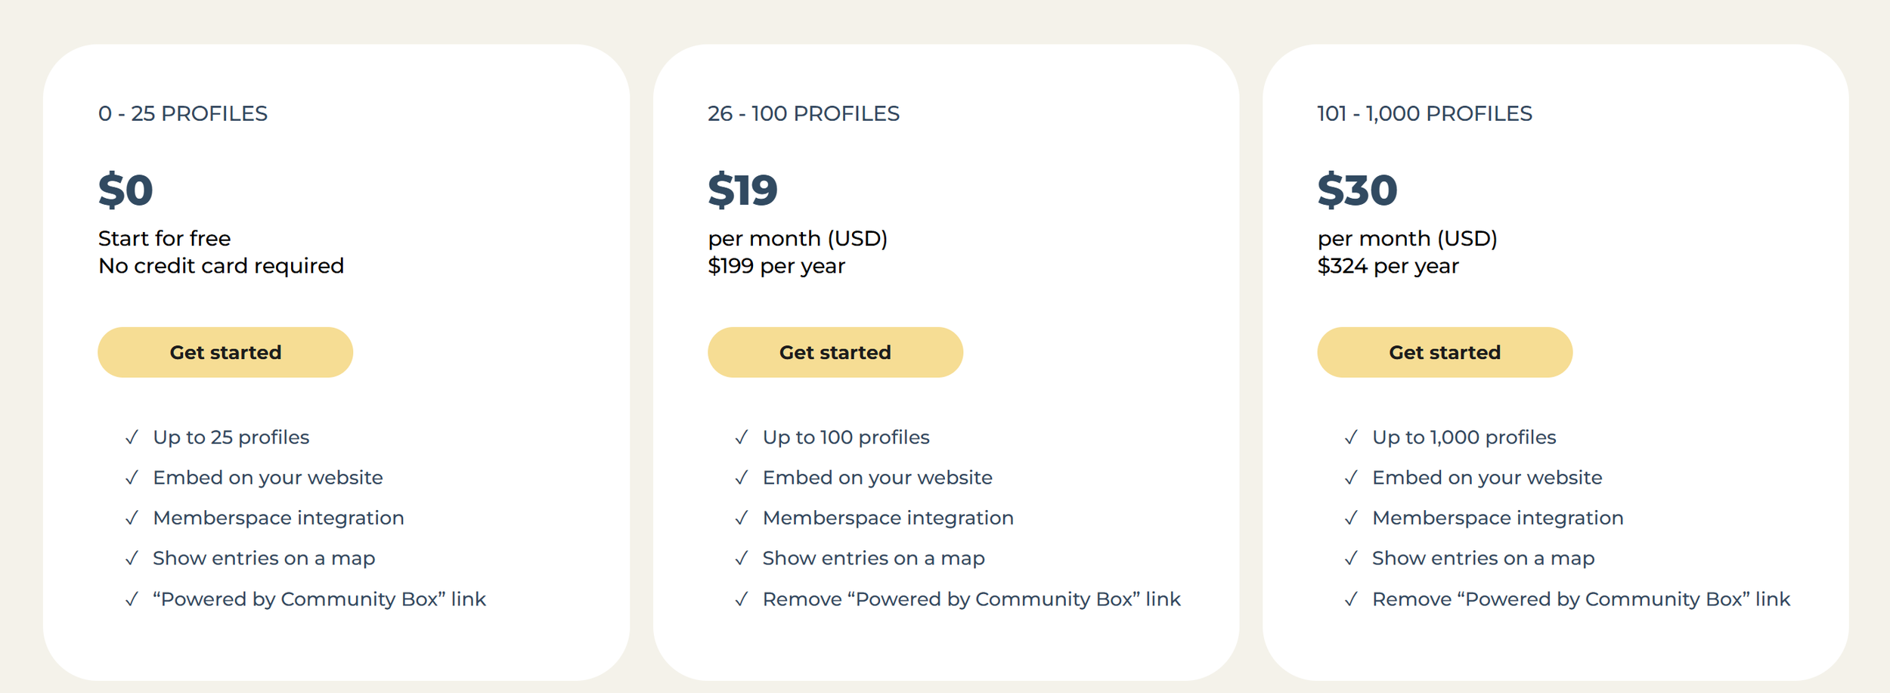
Task: Click checkmark next to Embed on your website in free plan
Action: [x=132, y=478]
